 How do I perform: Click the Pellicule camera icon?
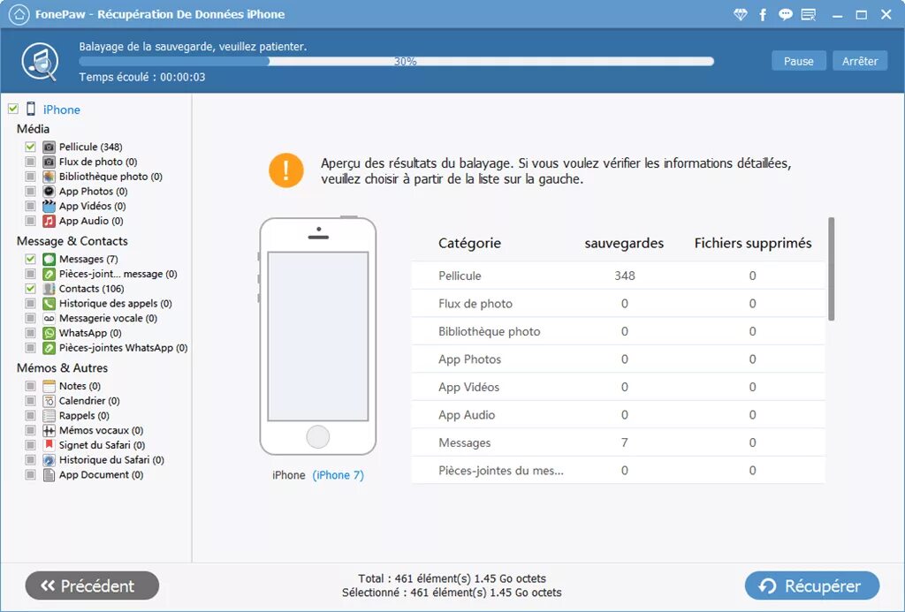(x=49, y=147)
